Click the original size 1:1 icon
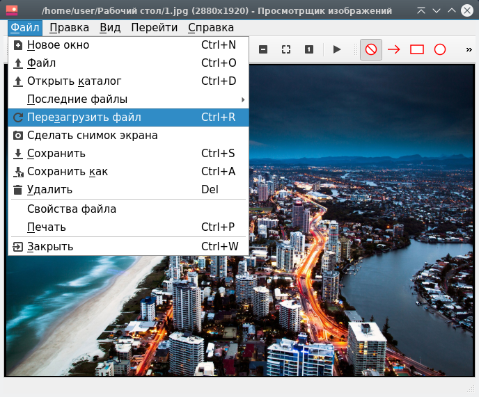This screenshot has width=479, height=397. (x=308, y=49)
